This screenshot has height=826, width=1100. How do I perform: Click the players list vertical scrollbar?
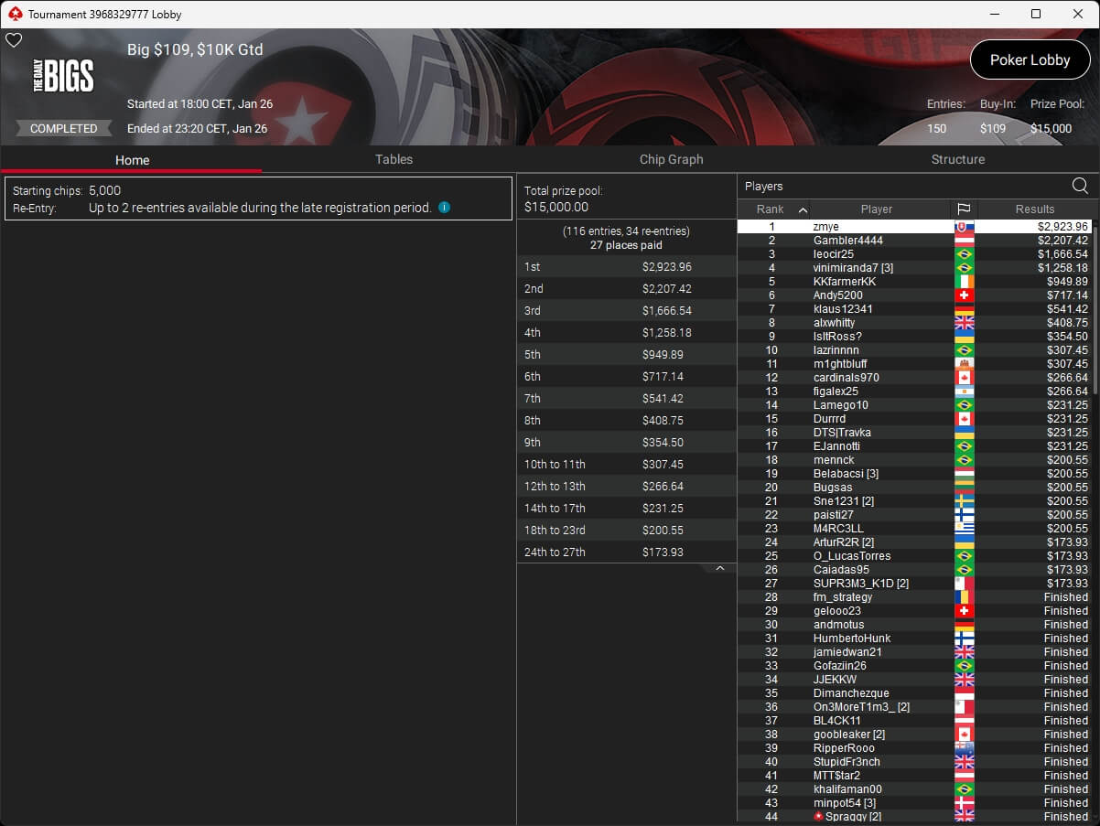1095,512
